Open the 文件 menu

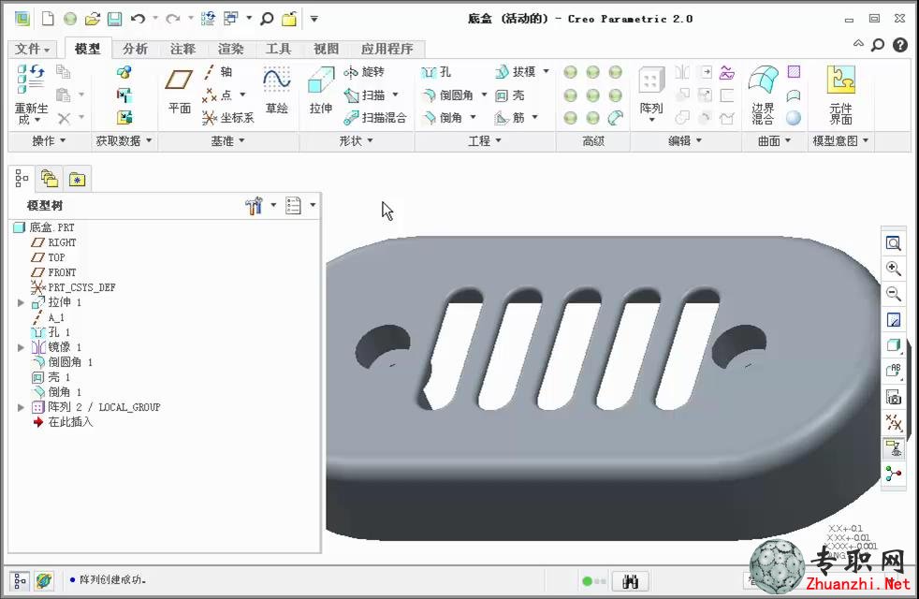[34, 50]
